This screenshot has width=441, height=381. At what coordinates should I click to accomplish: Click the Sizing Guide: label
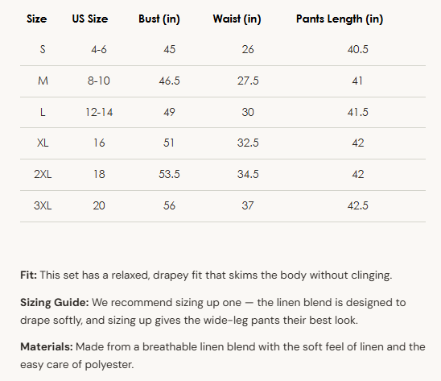55,303
